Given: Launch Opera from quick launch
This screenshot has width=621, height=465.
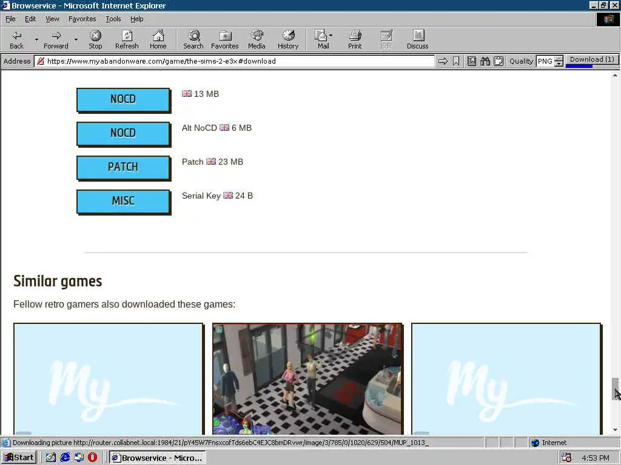Looking at the screenshot, I should pyautogui.click(x=92, y=458).
